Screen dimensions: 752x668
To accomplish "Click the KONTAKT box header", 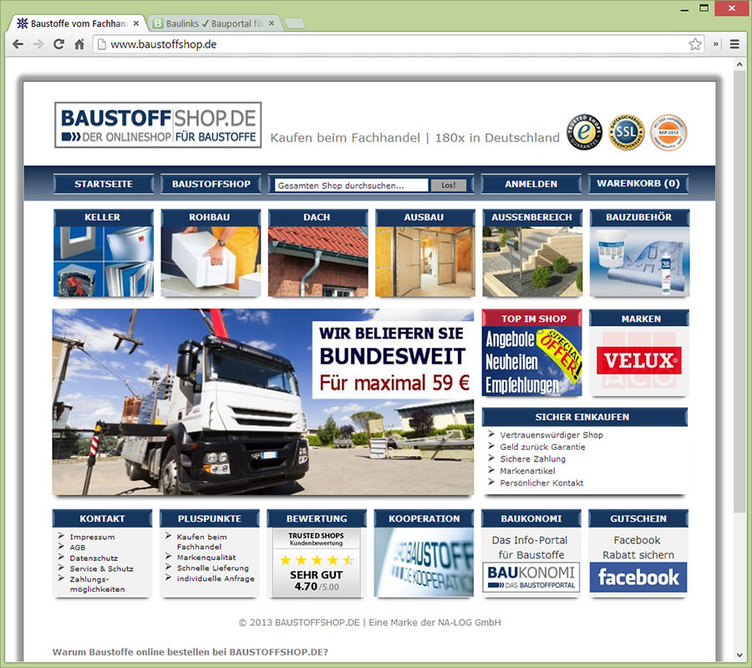I will point(102,518).
